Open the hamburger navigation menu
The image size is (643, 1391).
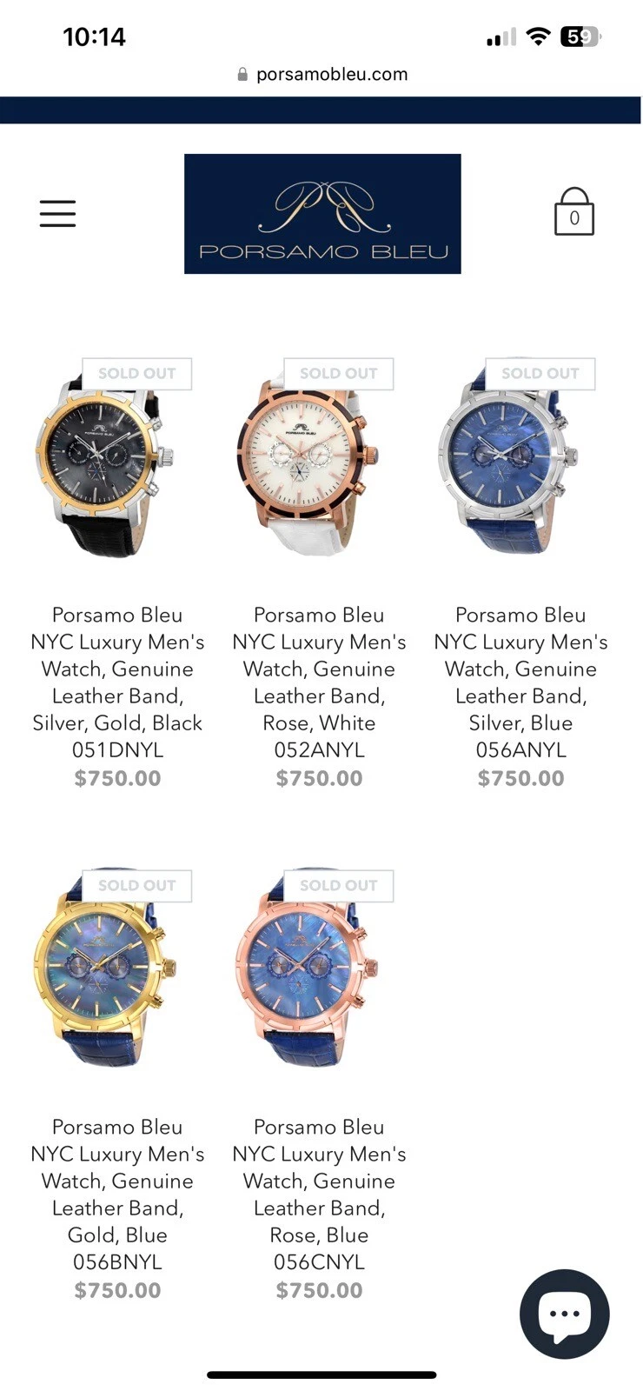click(57, 213)
